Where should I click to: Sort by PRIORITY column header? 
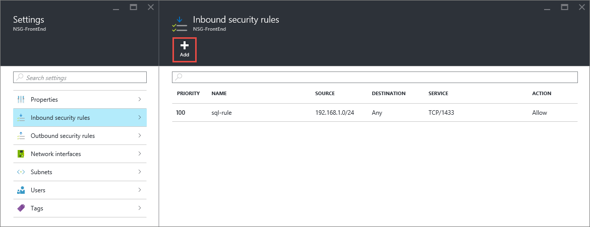pyautogui.click(x=188, y=93)
